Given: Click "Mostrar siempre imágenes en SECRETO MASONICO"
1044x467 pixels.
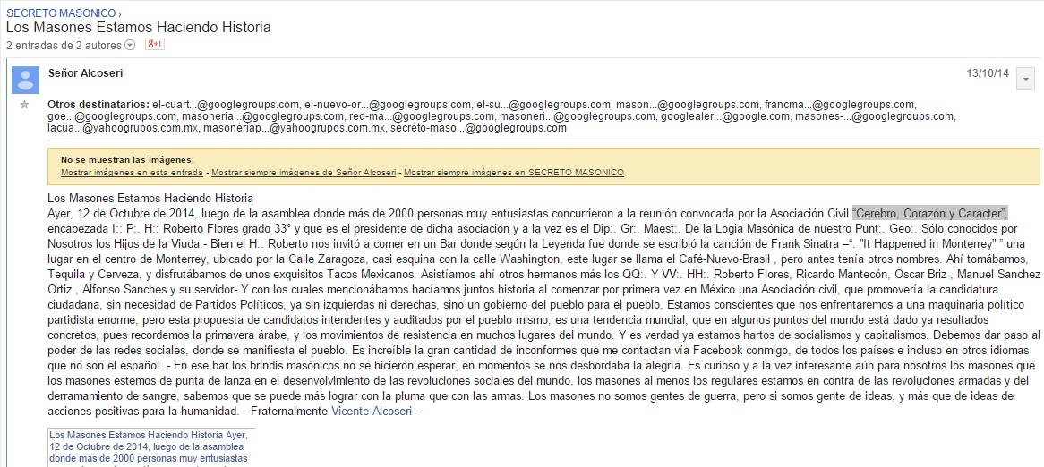Looking at the screenshot, I should (513, 172).
